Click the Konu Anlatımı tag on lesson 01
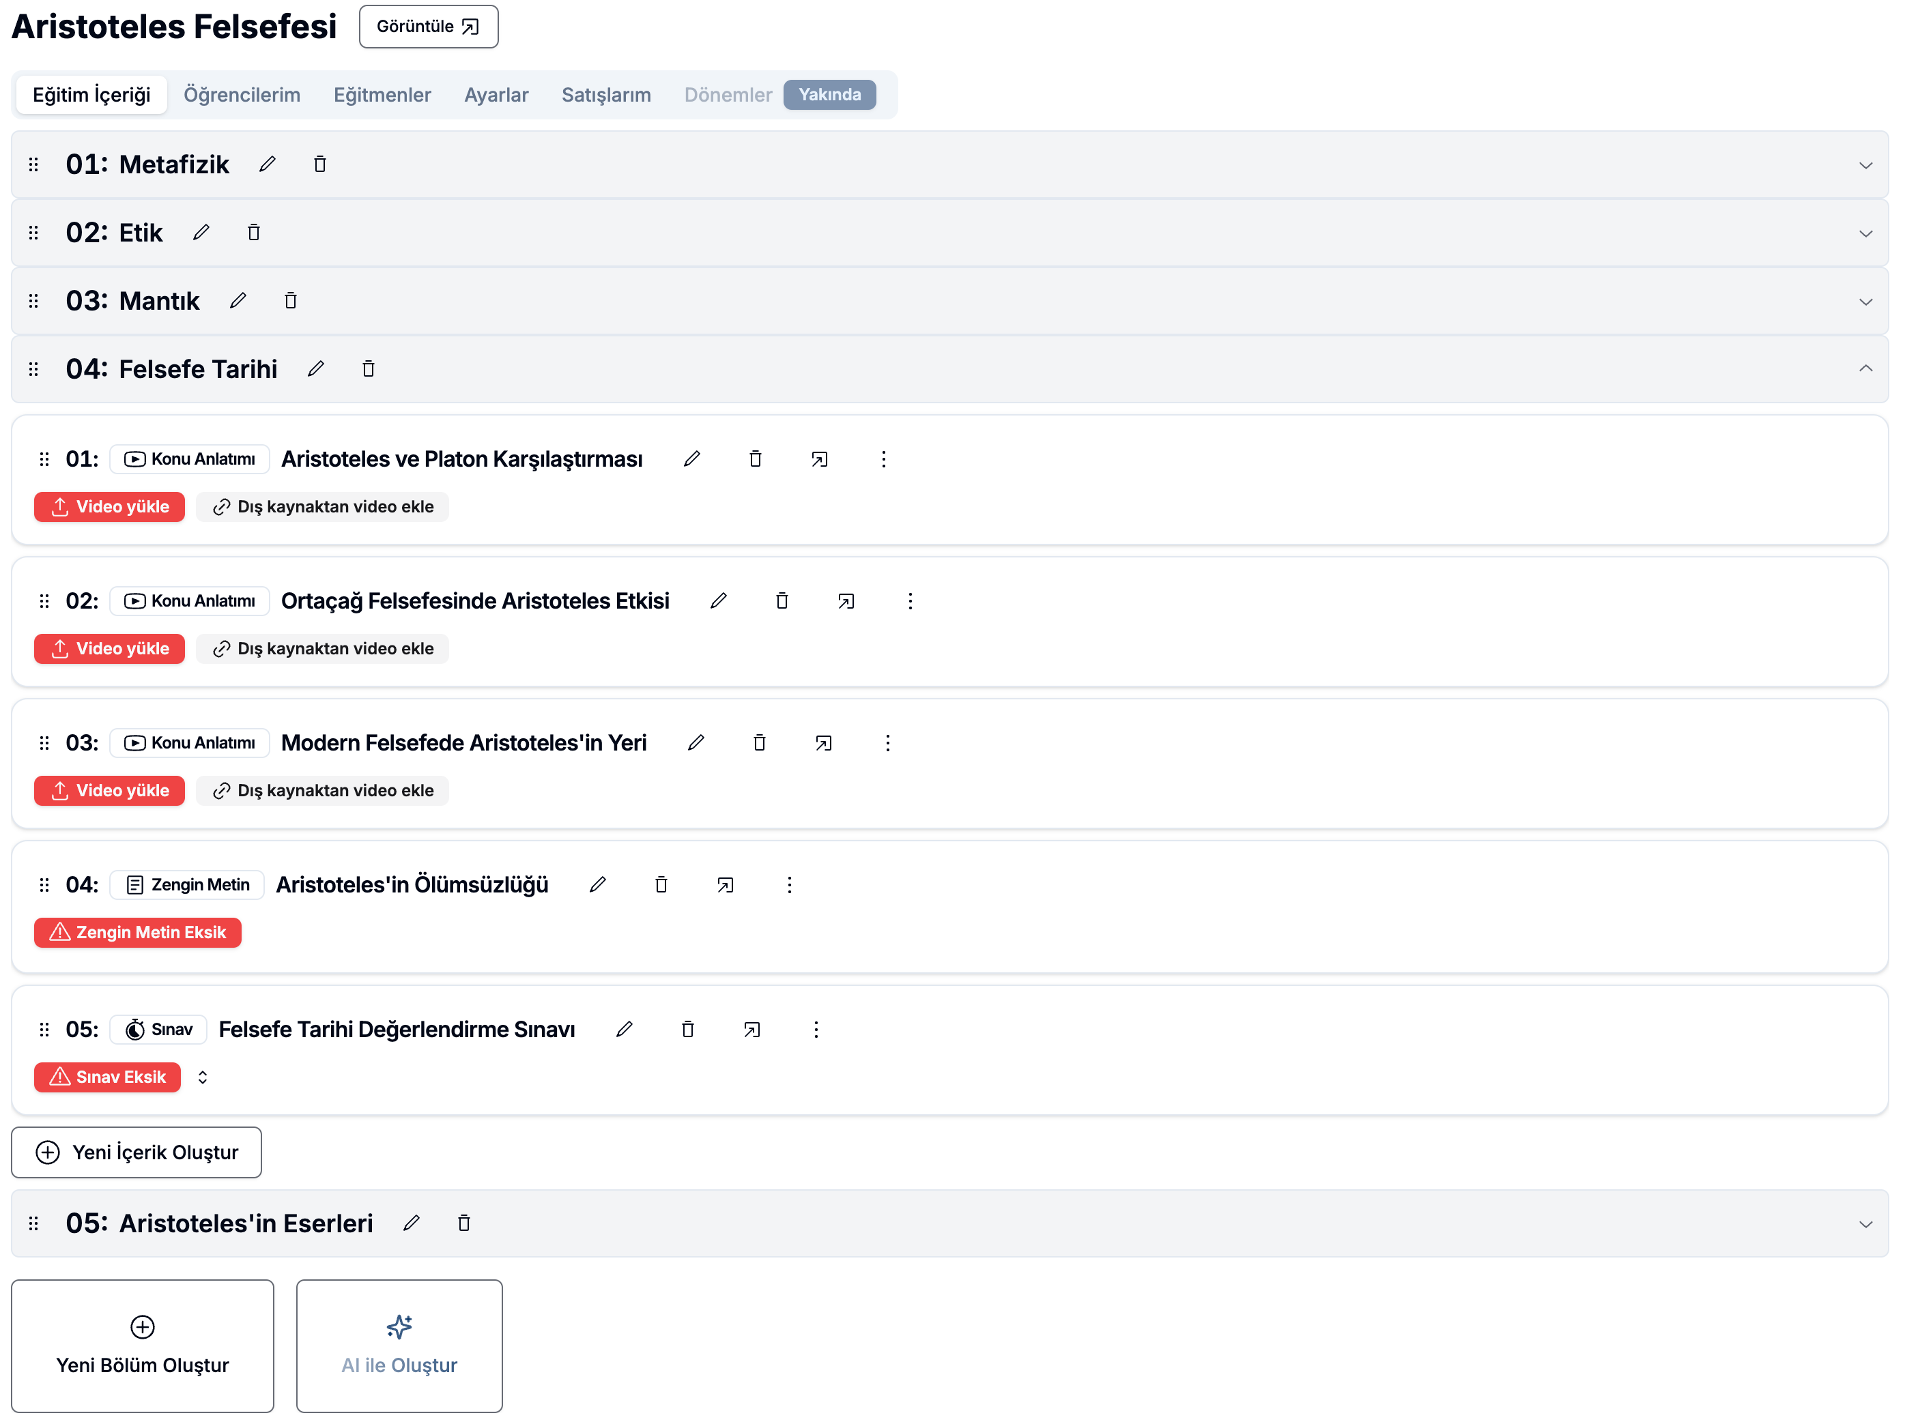Image resolution: width=1905 pixels, height=1424 pixels. [190, 459]
